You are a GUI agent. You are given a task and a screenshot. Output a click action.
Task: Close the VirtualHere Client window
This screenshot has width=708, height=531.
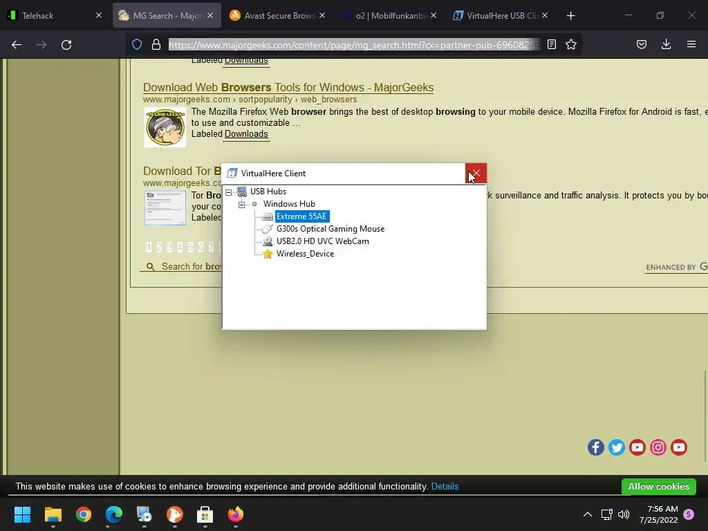pos(476,174)
